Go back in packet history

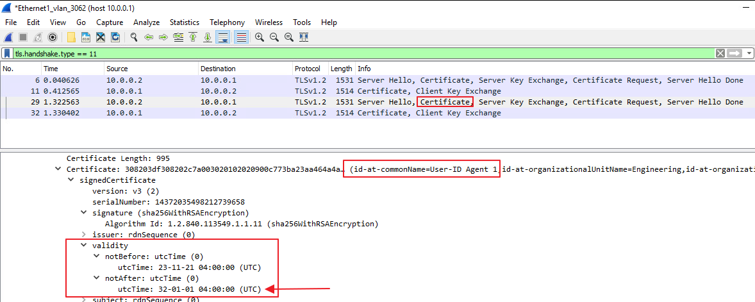149,37
